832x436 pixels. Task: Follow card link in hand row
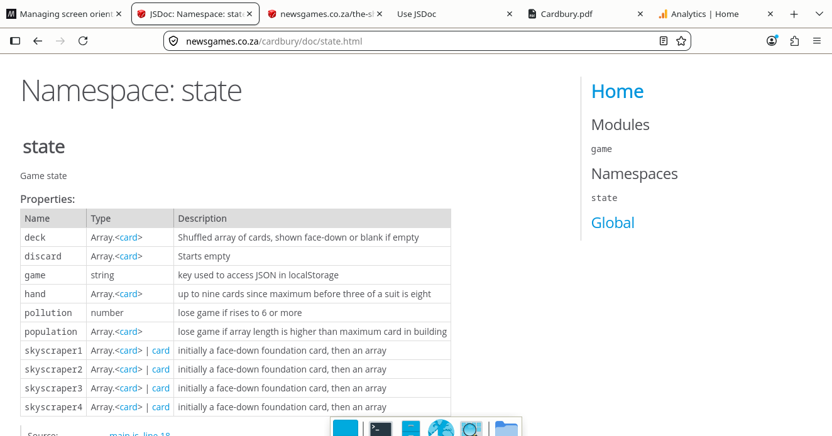pyautogui.click(x=129, y=294)
